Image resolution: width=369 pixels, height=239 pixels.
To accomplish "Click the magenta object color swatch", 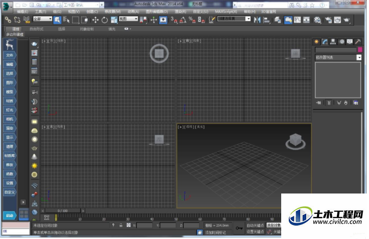I will [360, 50].
